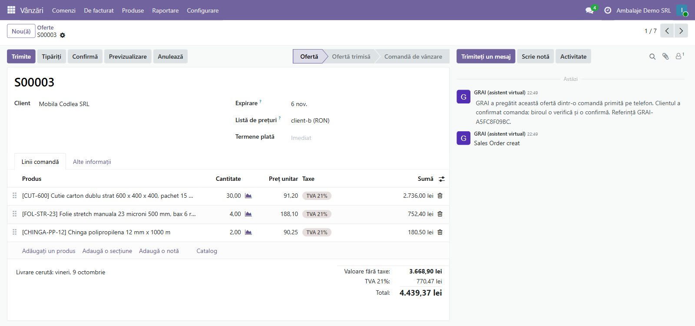Click Adăugați un produs link
Screen dimensions: 695x326
pyautogui.click(x=49, y=251)
